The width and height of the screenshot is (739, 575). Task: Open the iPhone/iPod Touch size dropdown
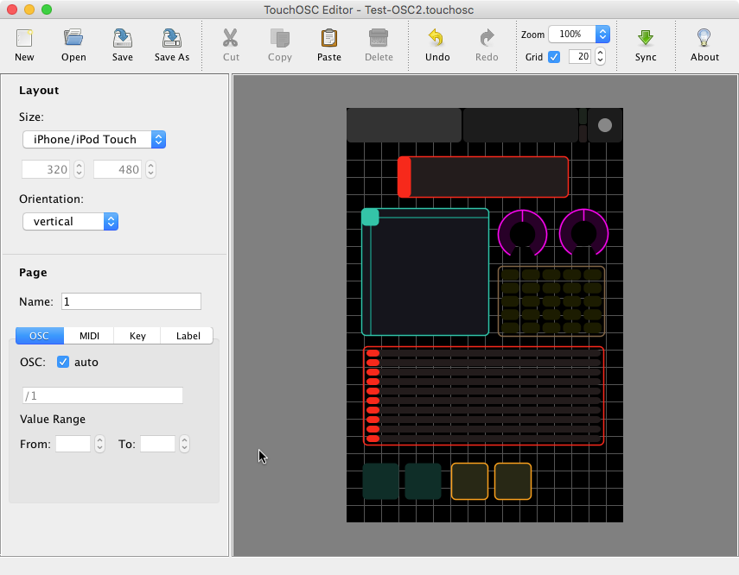coord(93,139)
